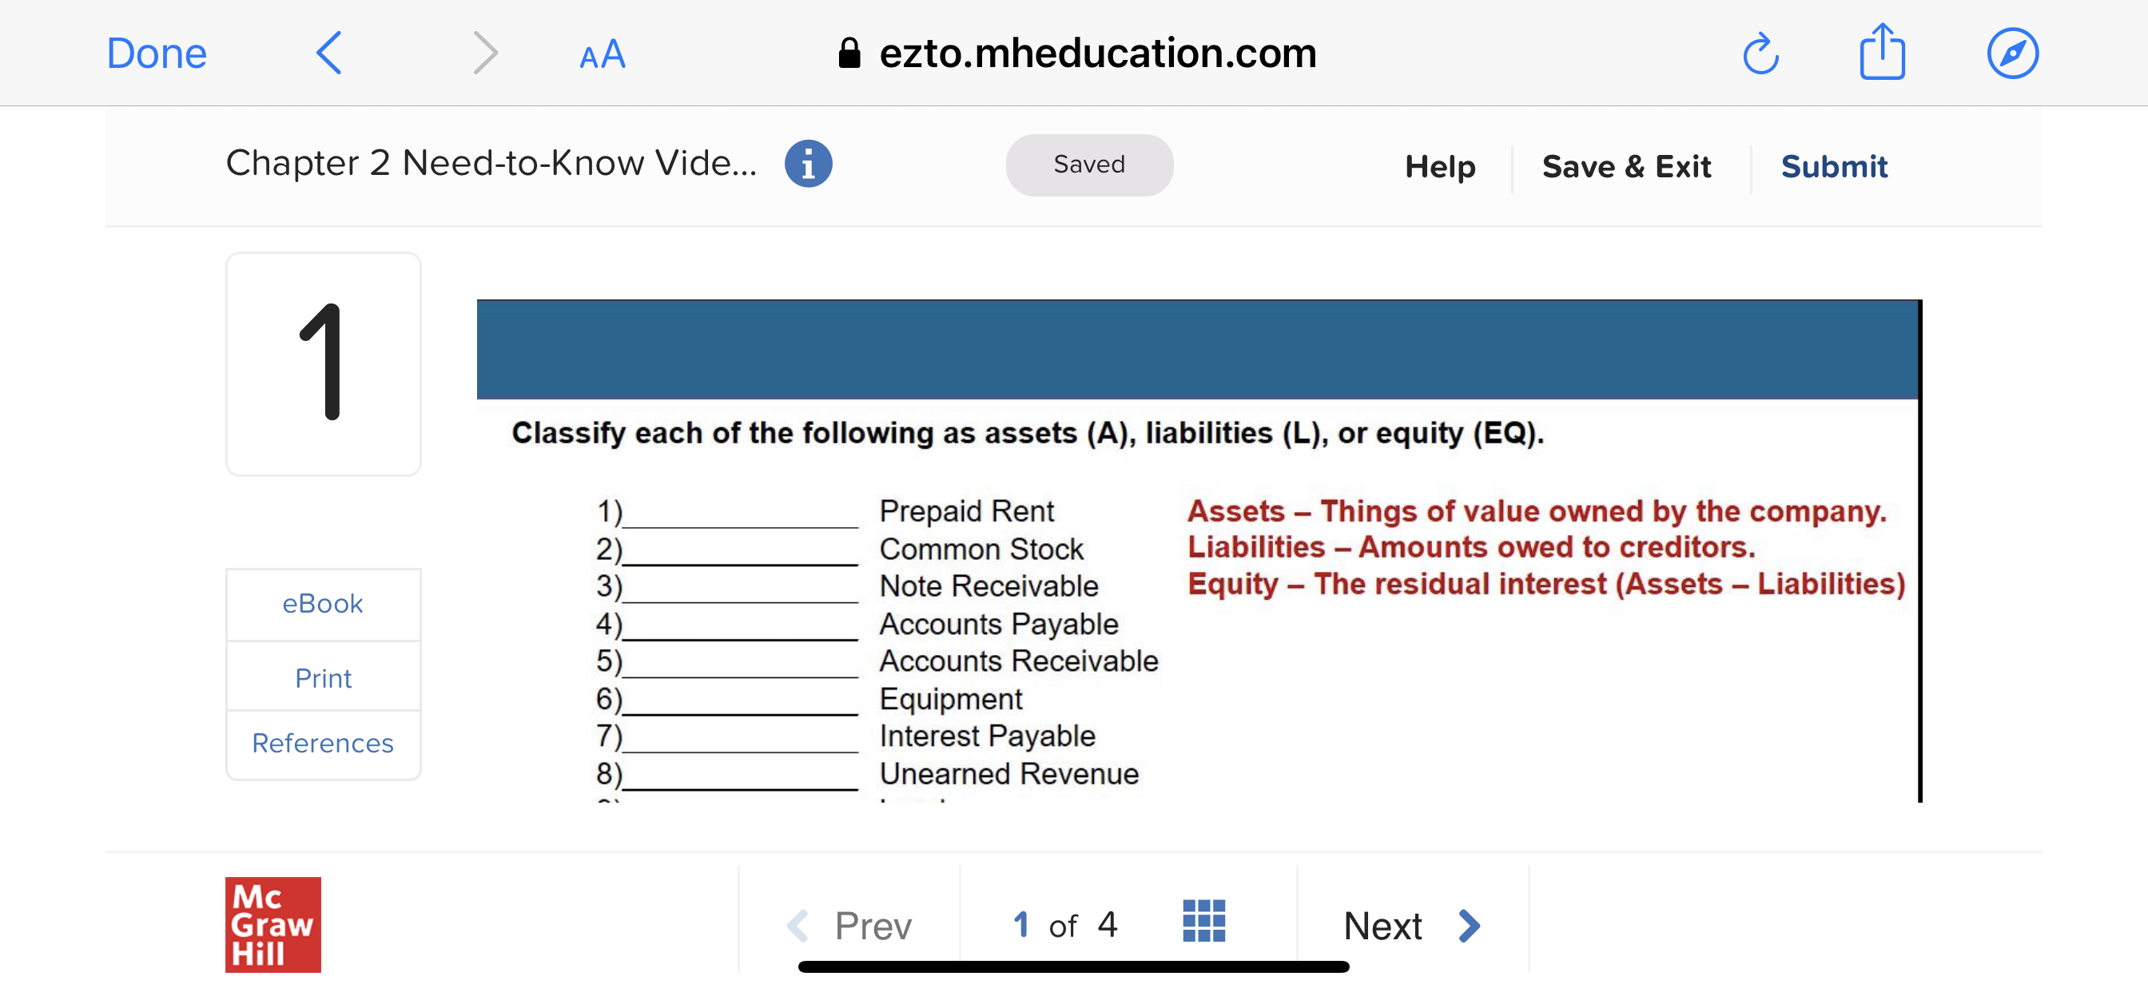The image size is (2148, 992).
Task: Open the AA text size menu
Action: [x=602, y=55]
